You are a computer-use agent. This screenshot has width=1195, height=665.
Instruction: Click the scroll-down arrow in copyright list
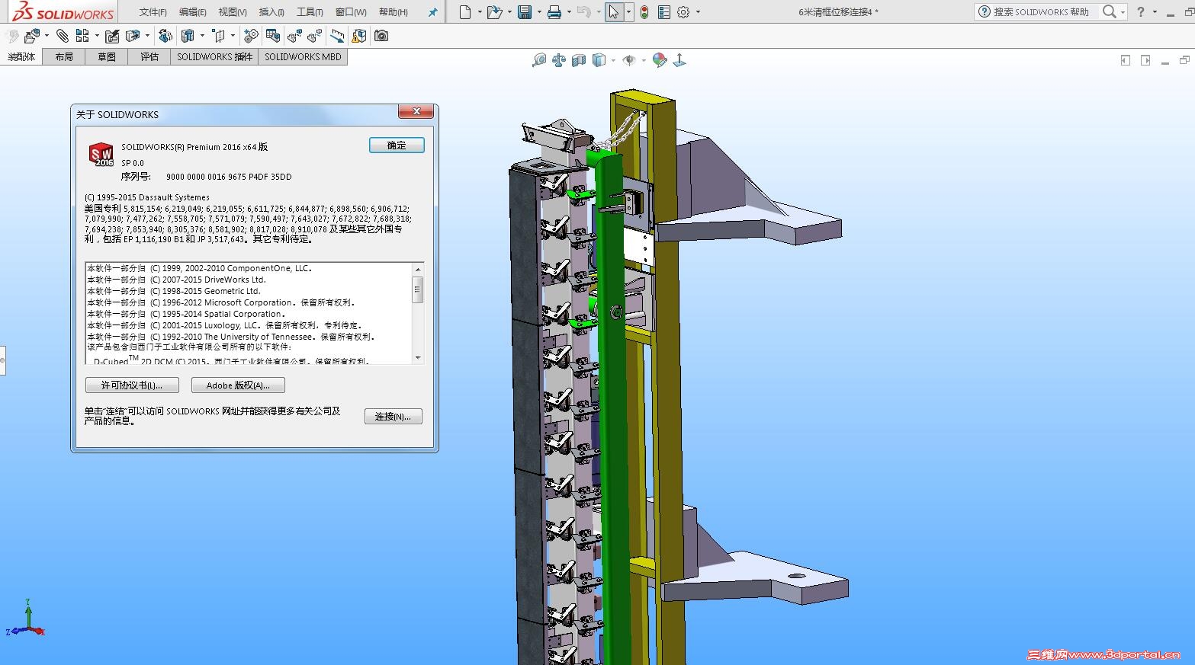418,358
